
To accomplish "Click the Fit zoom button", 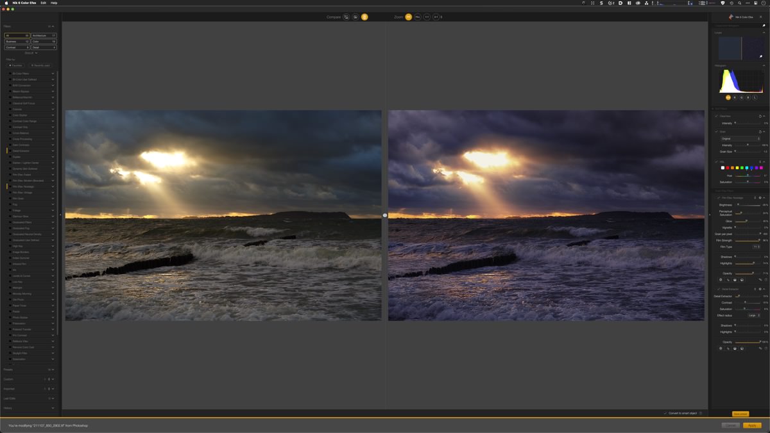I will pos(408,17).
